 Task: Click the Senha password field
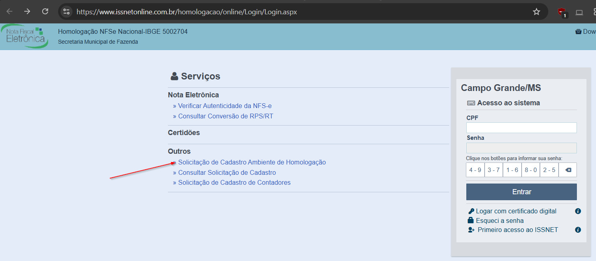click(x=521, y=148)
